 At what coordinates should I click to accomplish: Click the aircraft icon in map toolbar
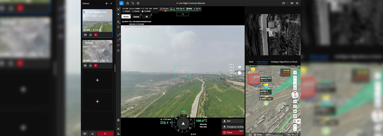point(295,111)
